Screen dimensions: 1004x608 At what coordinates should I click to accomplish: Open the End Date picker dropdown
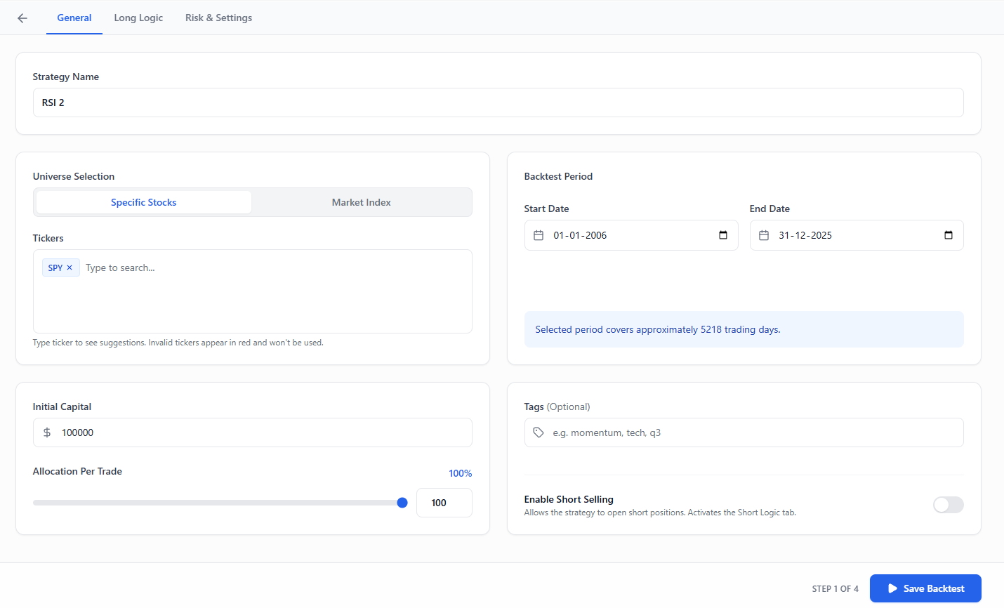click(949, 235)
